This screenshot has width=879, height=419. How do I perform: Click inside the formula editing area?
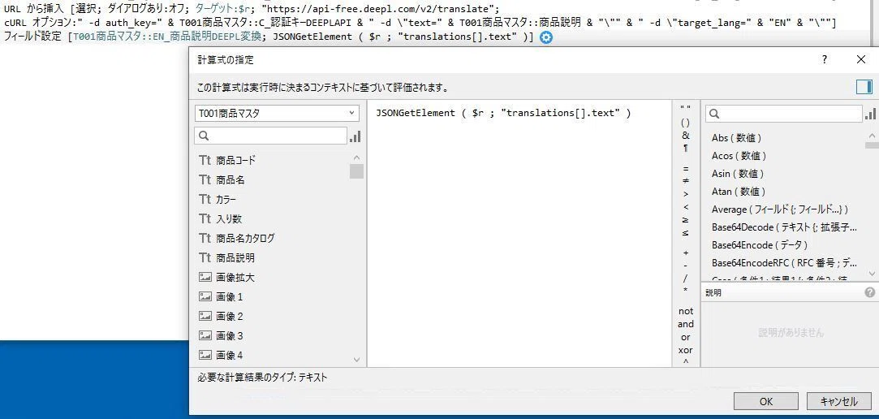519,234
